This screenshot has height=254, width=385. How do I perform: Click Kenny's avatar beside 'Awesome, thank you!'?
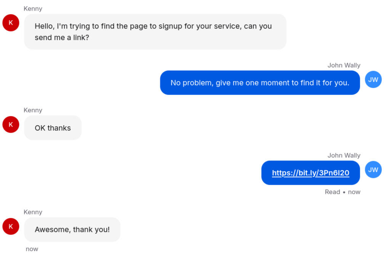coord(10,226)
